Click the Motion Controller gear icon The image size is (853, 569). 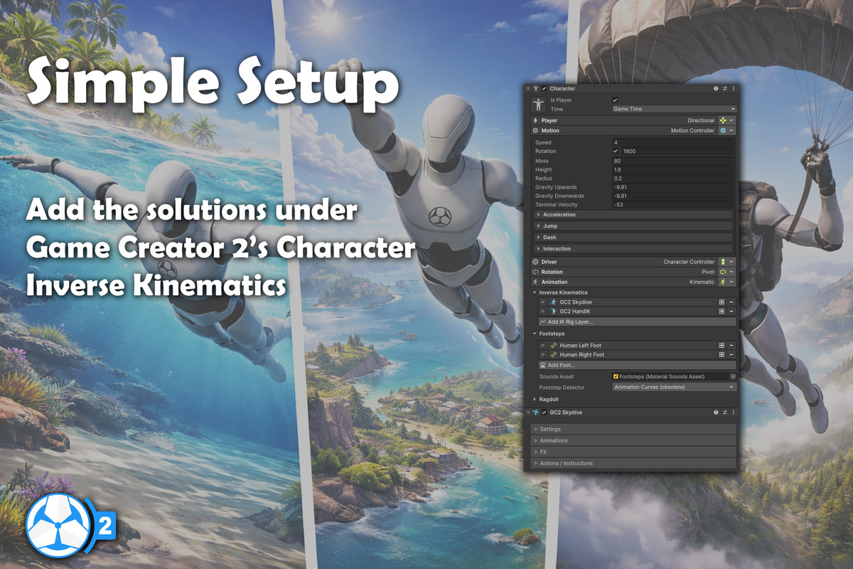[722, 130]
